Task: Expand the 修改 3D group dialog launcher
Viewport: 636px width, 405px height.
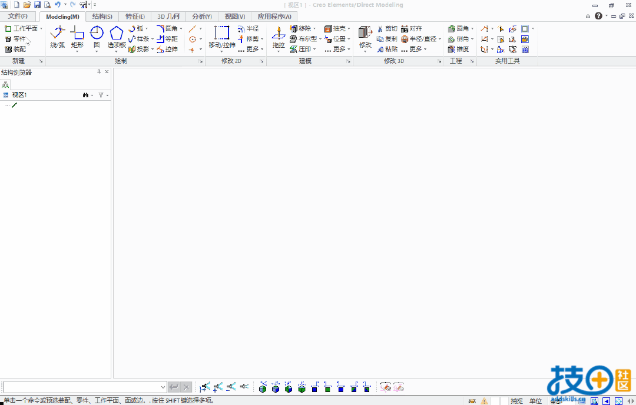Action: [439, 61]
